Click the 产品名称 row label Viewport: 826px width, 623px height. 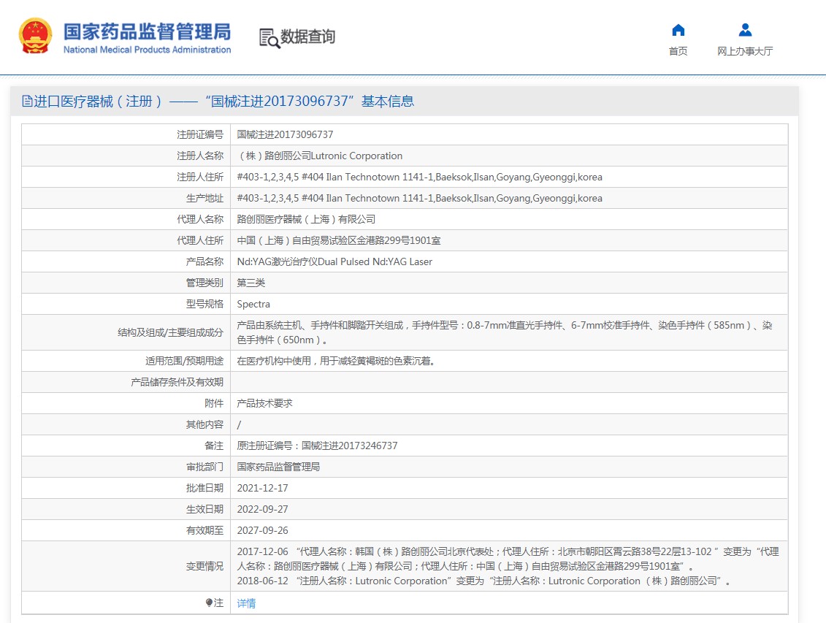pos(205,261)
